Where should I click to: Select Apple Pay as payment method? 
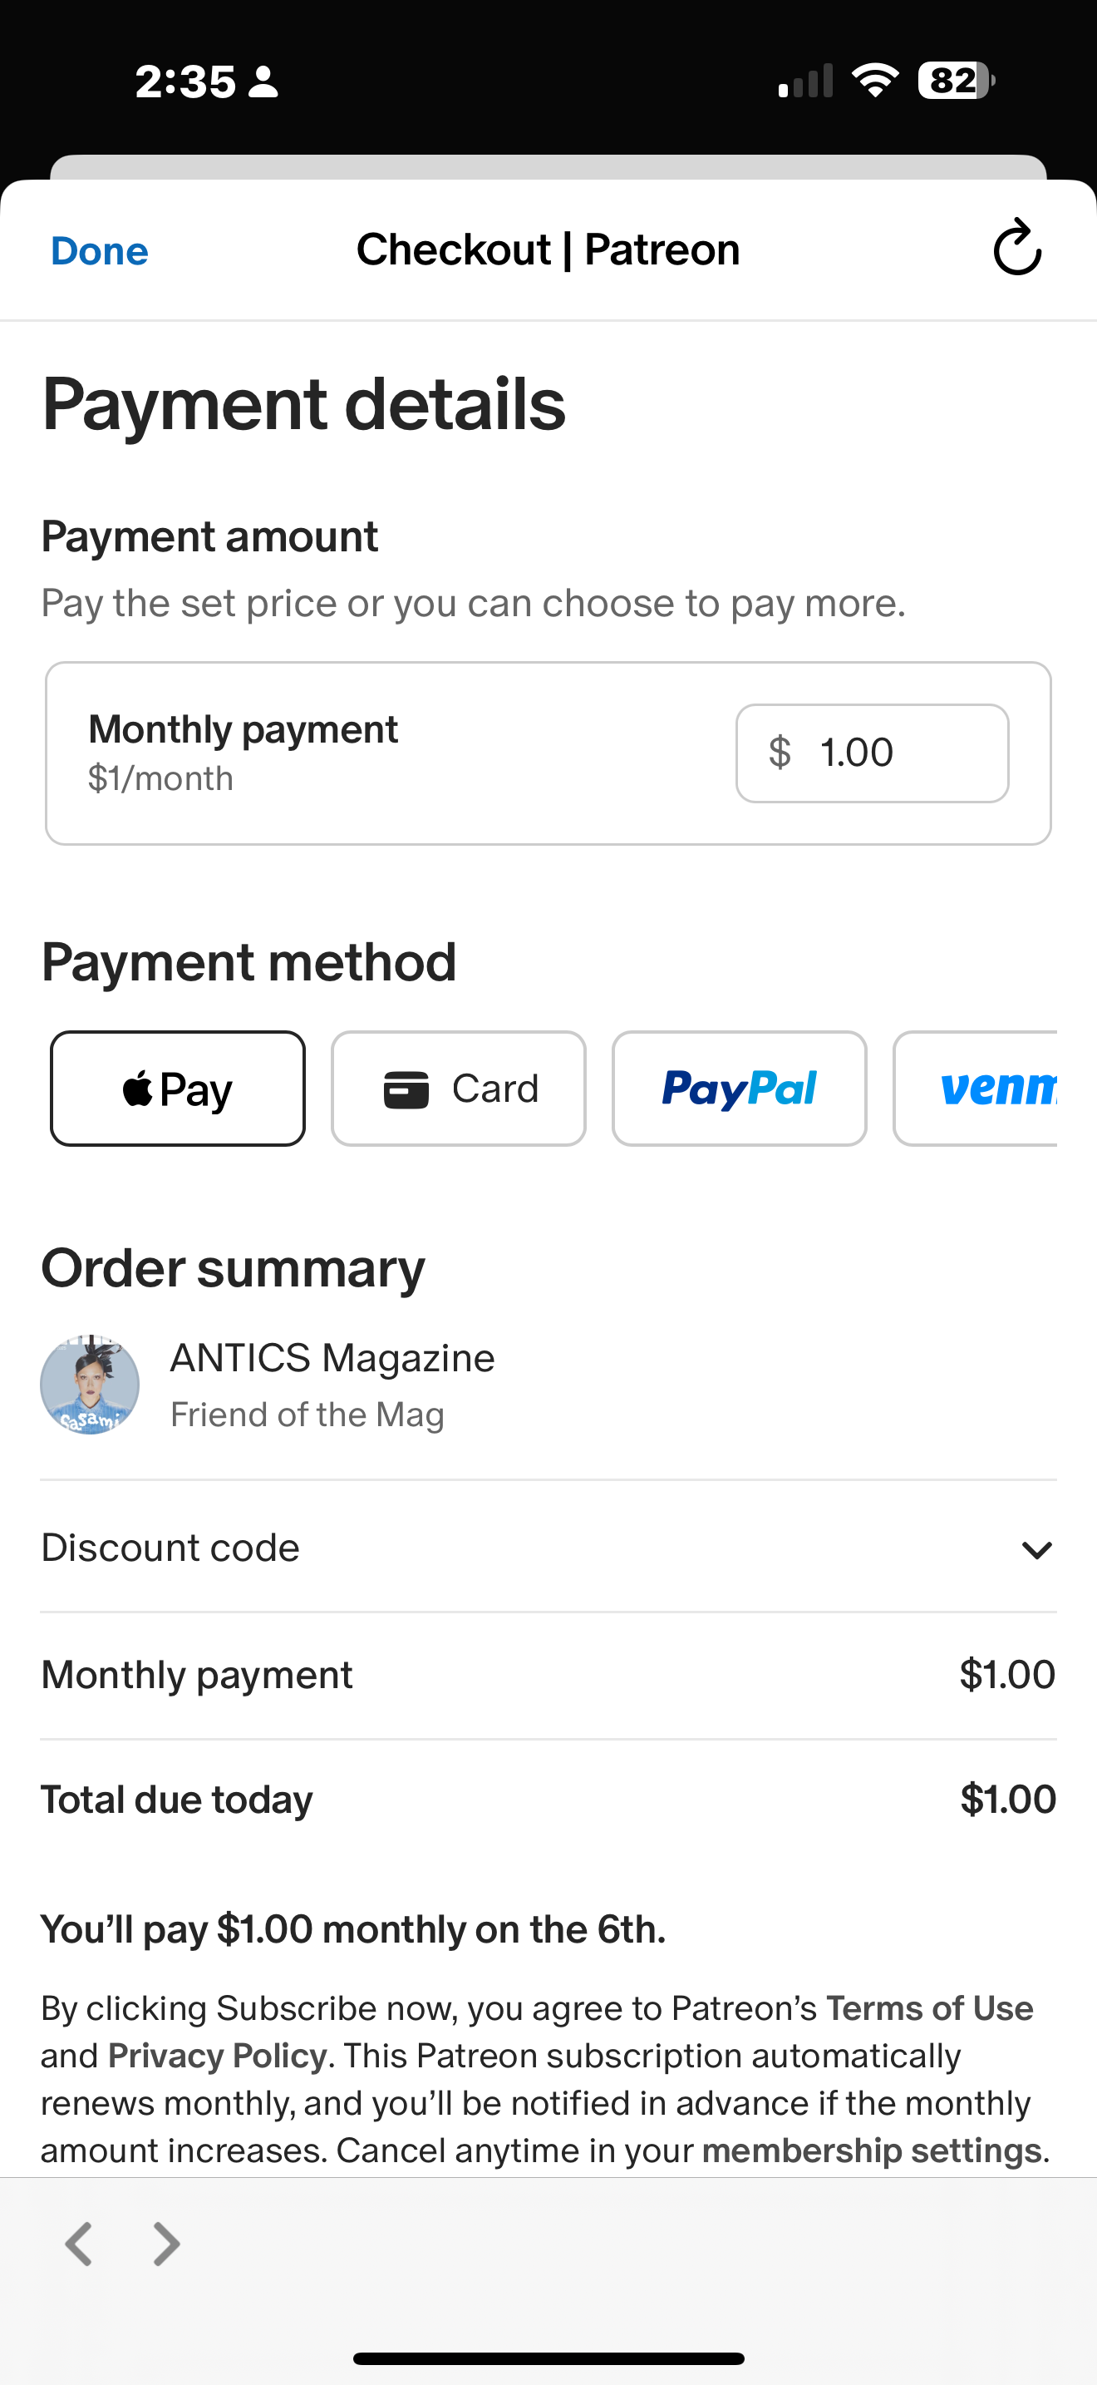tap(178, 1089)
